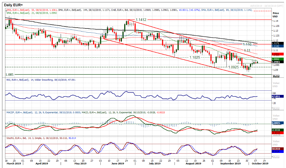Click the October 2019 time axis label
The image size is (286, 168).
click(x=259, y=164)
